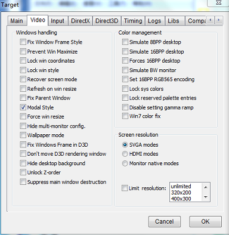This screenshot has width=229, height=235.
Task: Select the Video tab
Action: [x=38, y=20]
